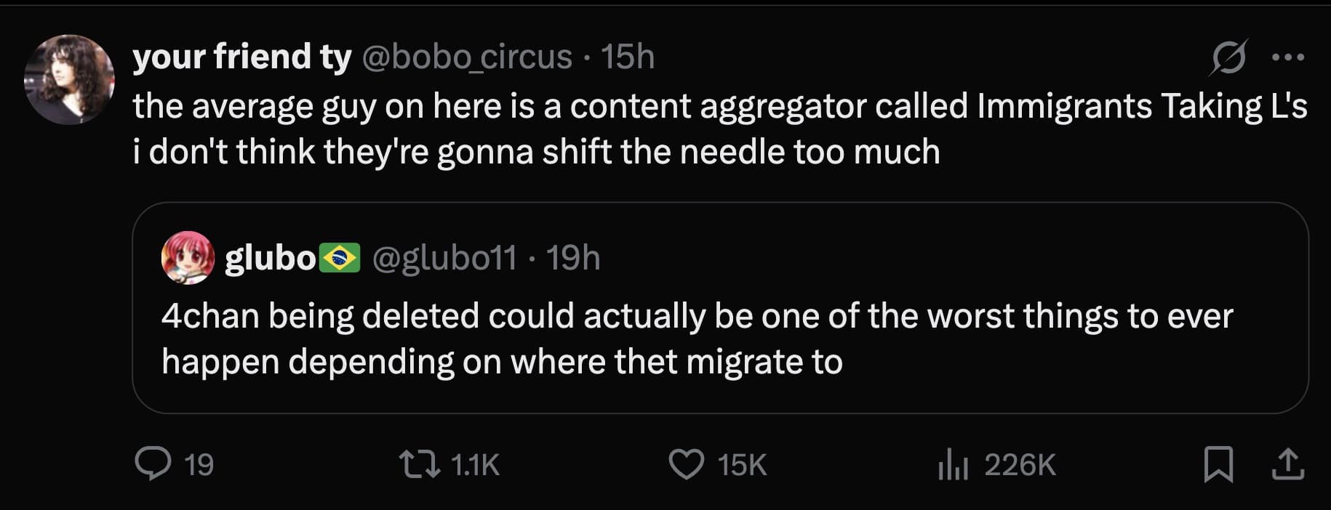Open glubo's anime profile avatar
1331x510 pixels.
(188, 258)
